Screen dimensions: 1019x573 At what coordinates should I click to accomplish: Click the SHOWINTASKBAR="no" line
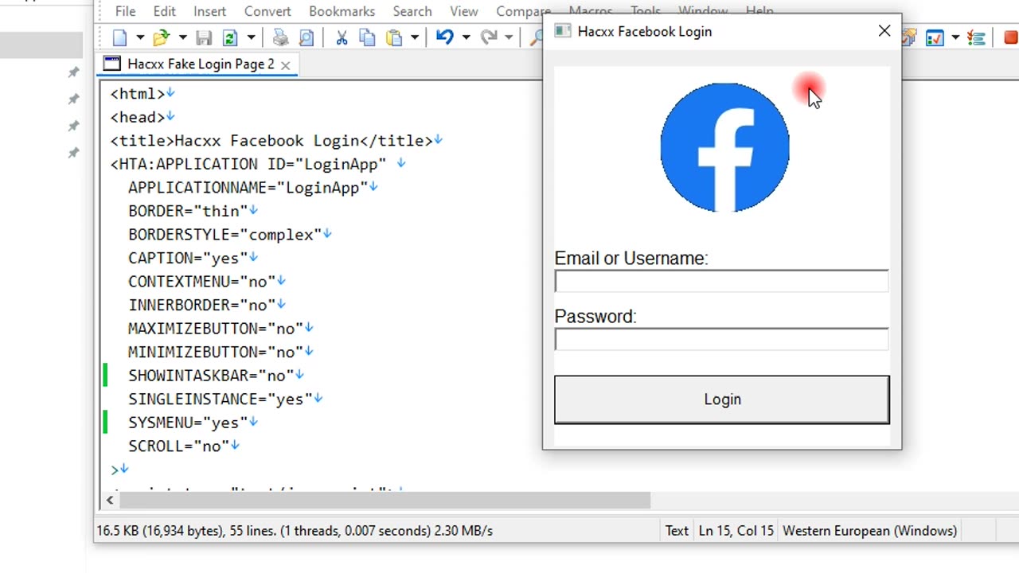point(216,376)
